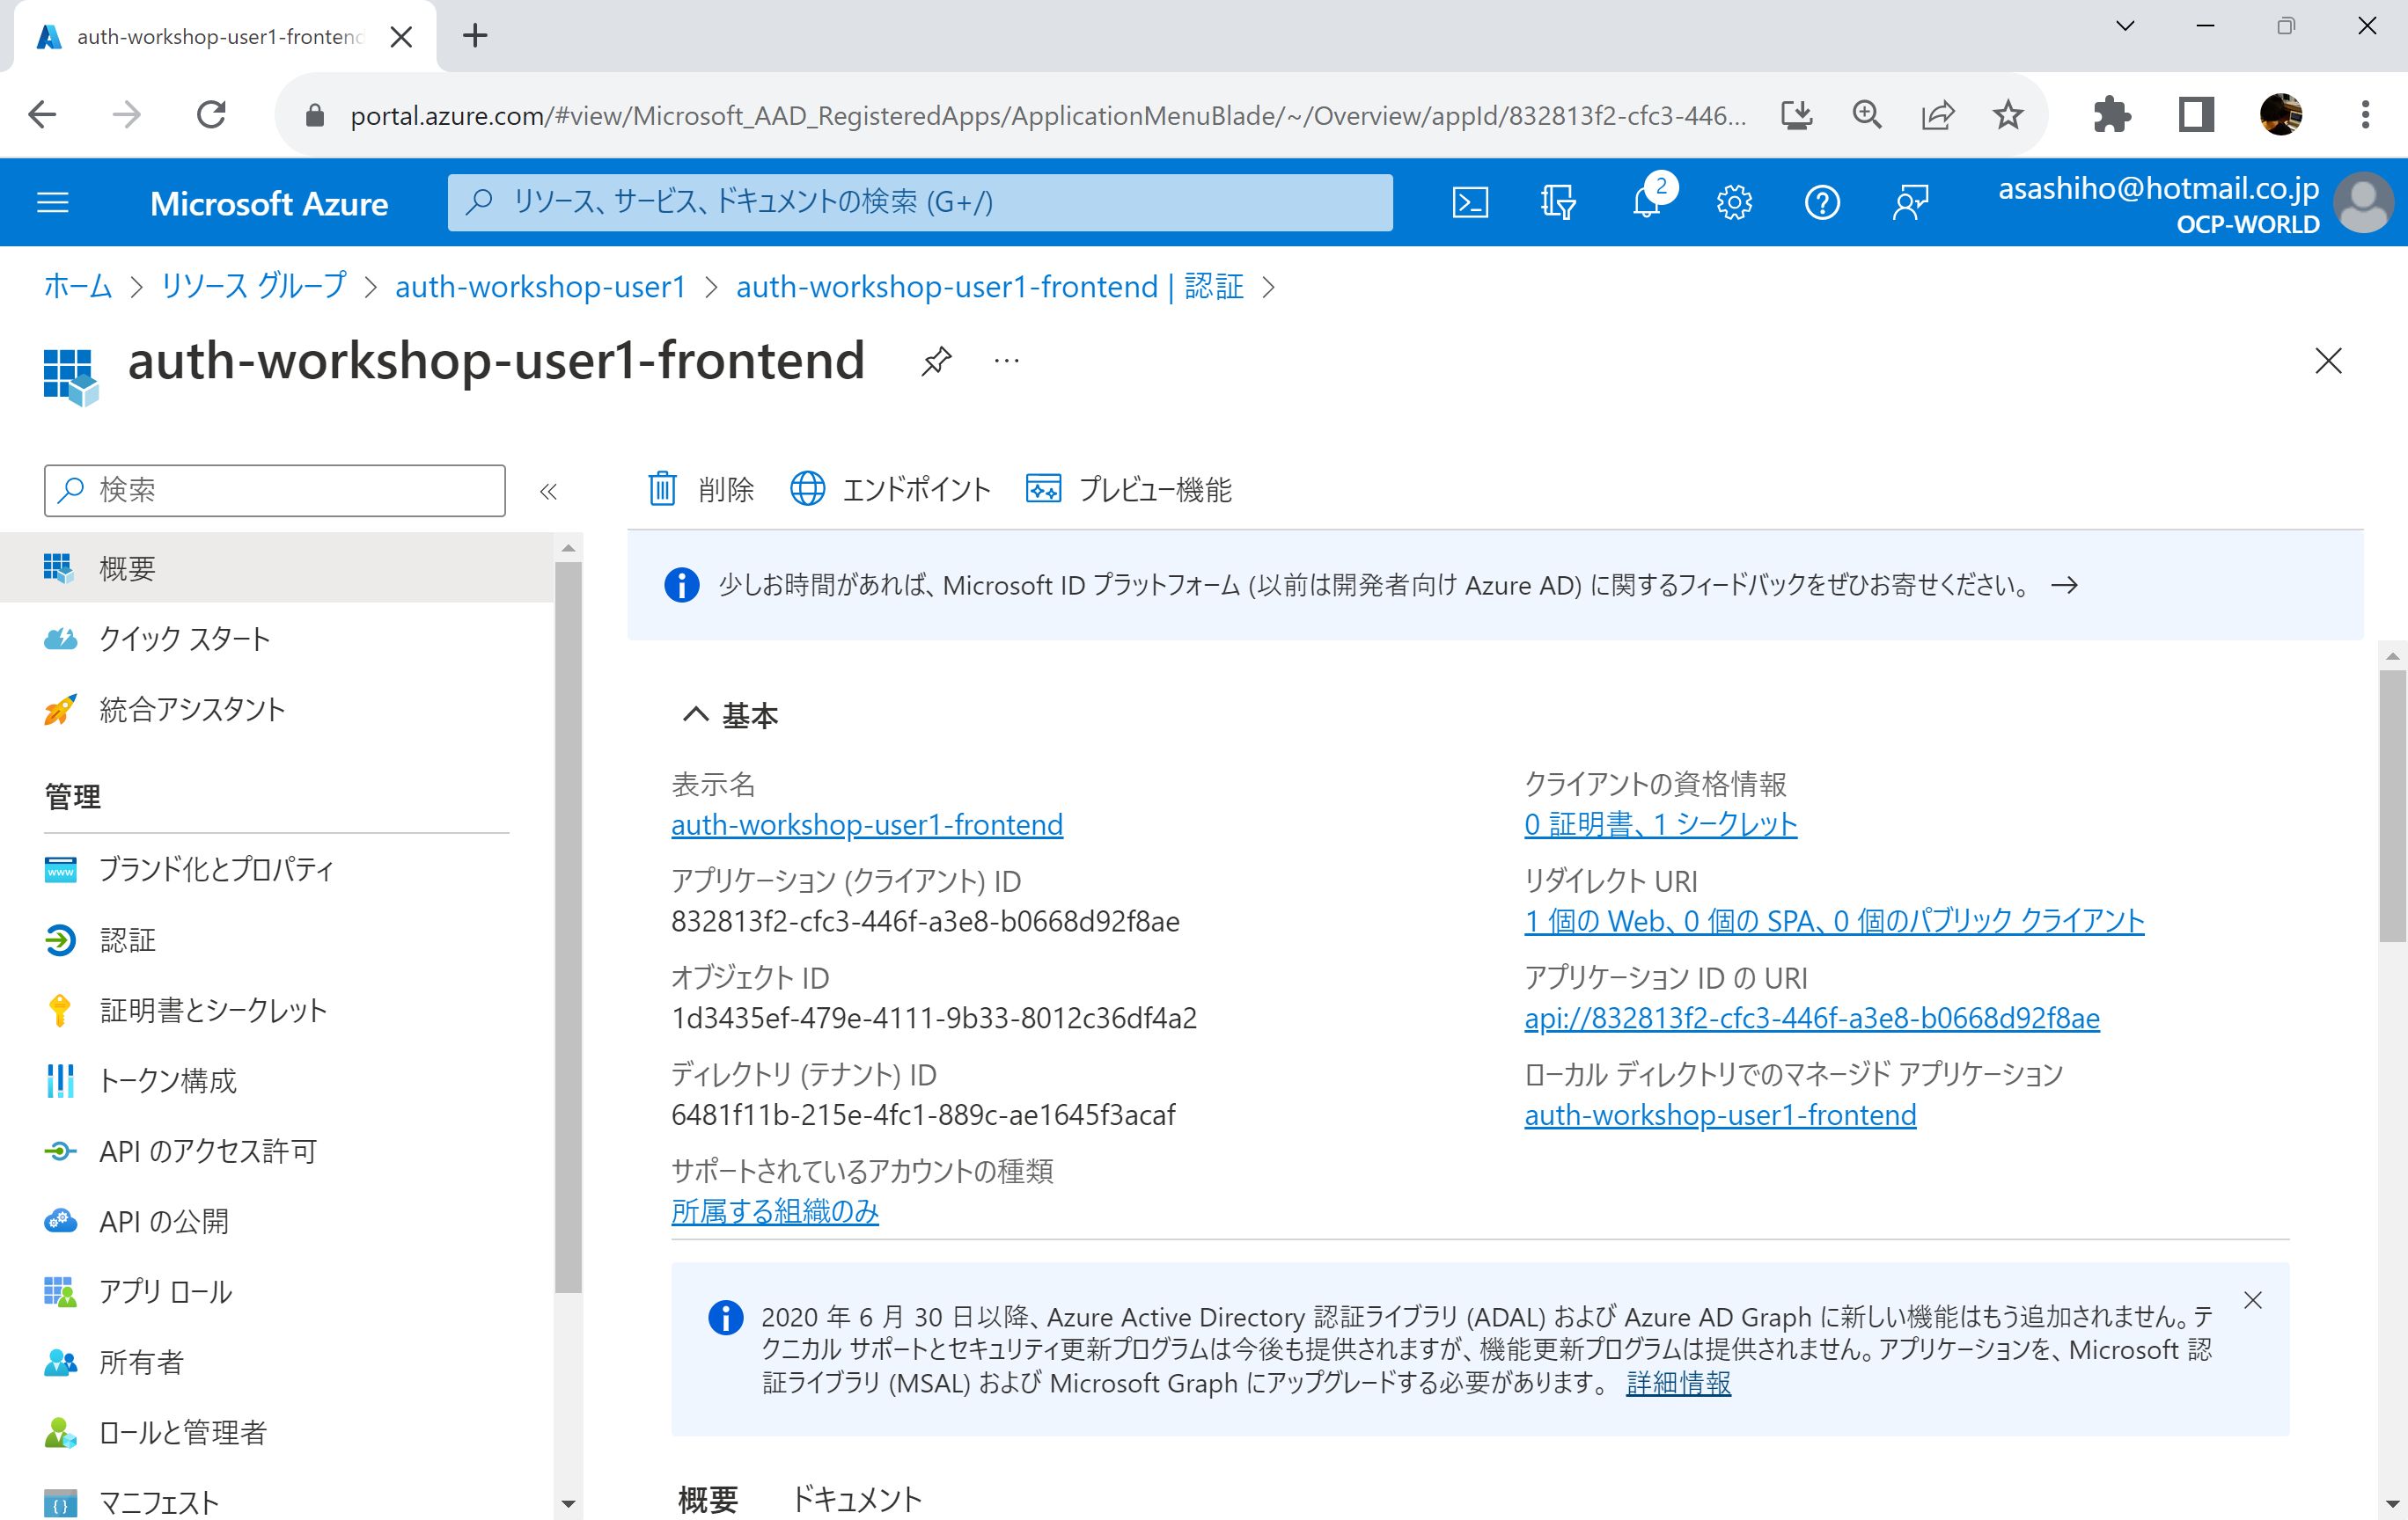This screenshot has width=2408, height=1520.
Task: Collapse the 基本 section chevron
Action: point(697,714)
